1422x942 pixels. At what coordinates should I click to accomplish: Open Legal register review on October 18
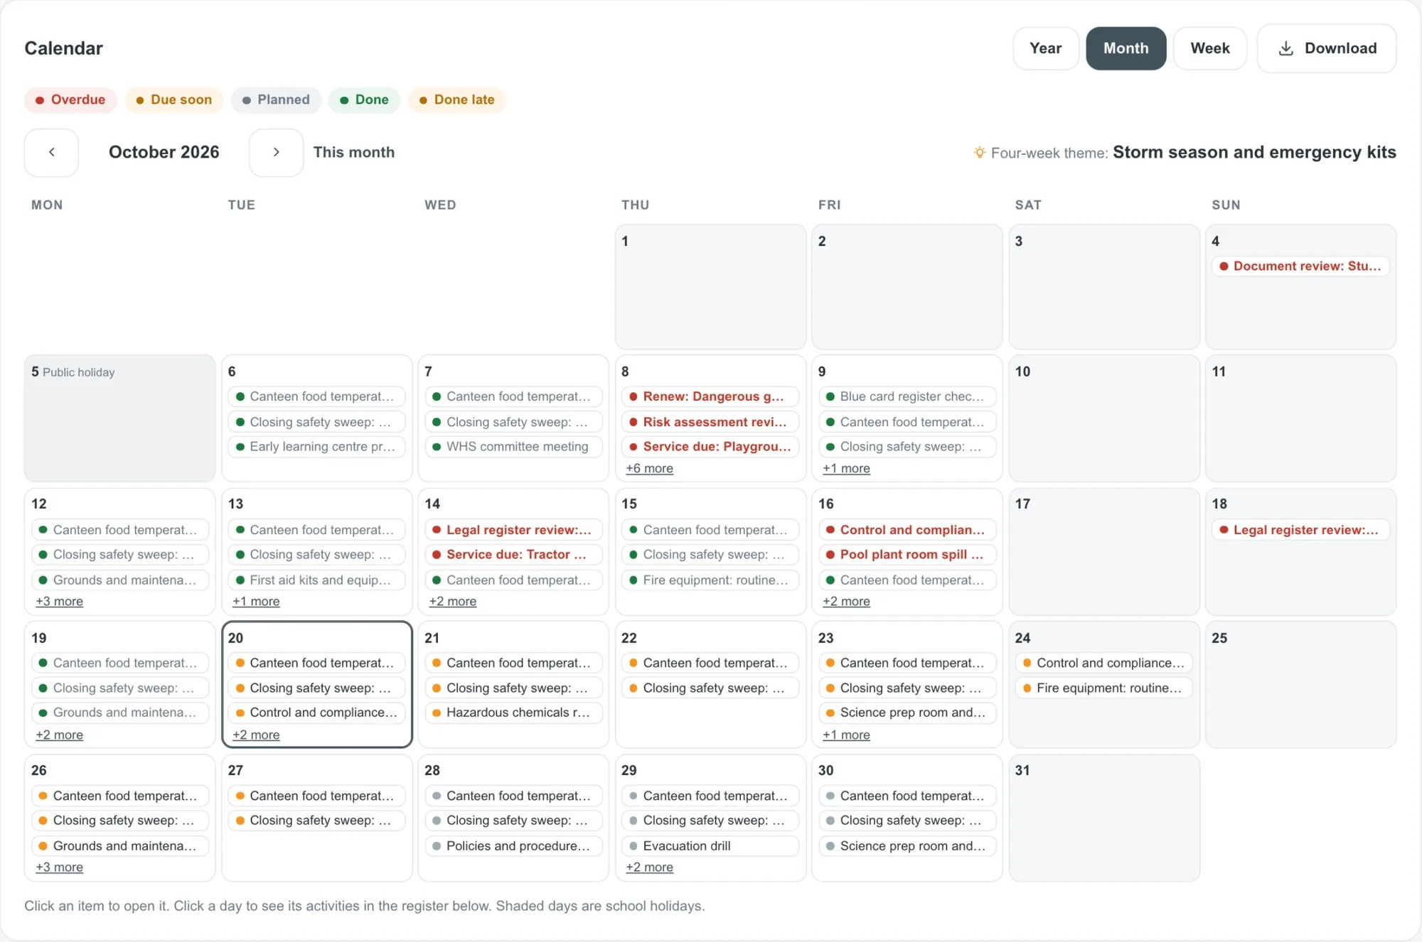(1300, 530)
